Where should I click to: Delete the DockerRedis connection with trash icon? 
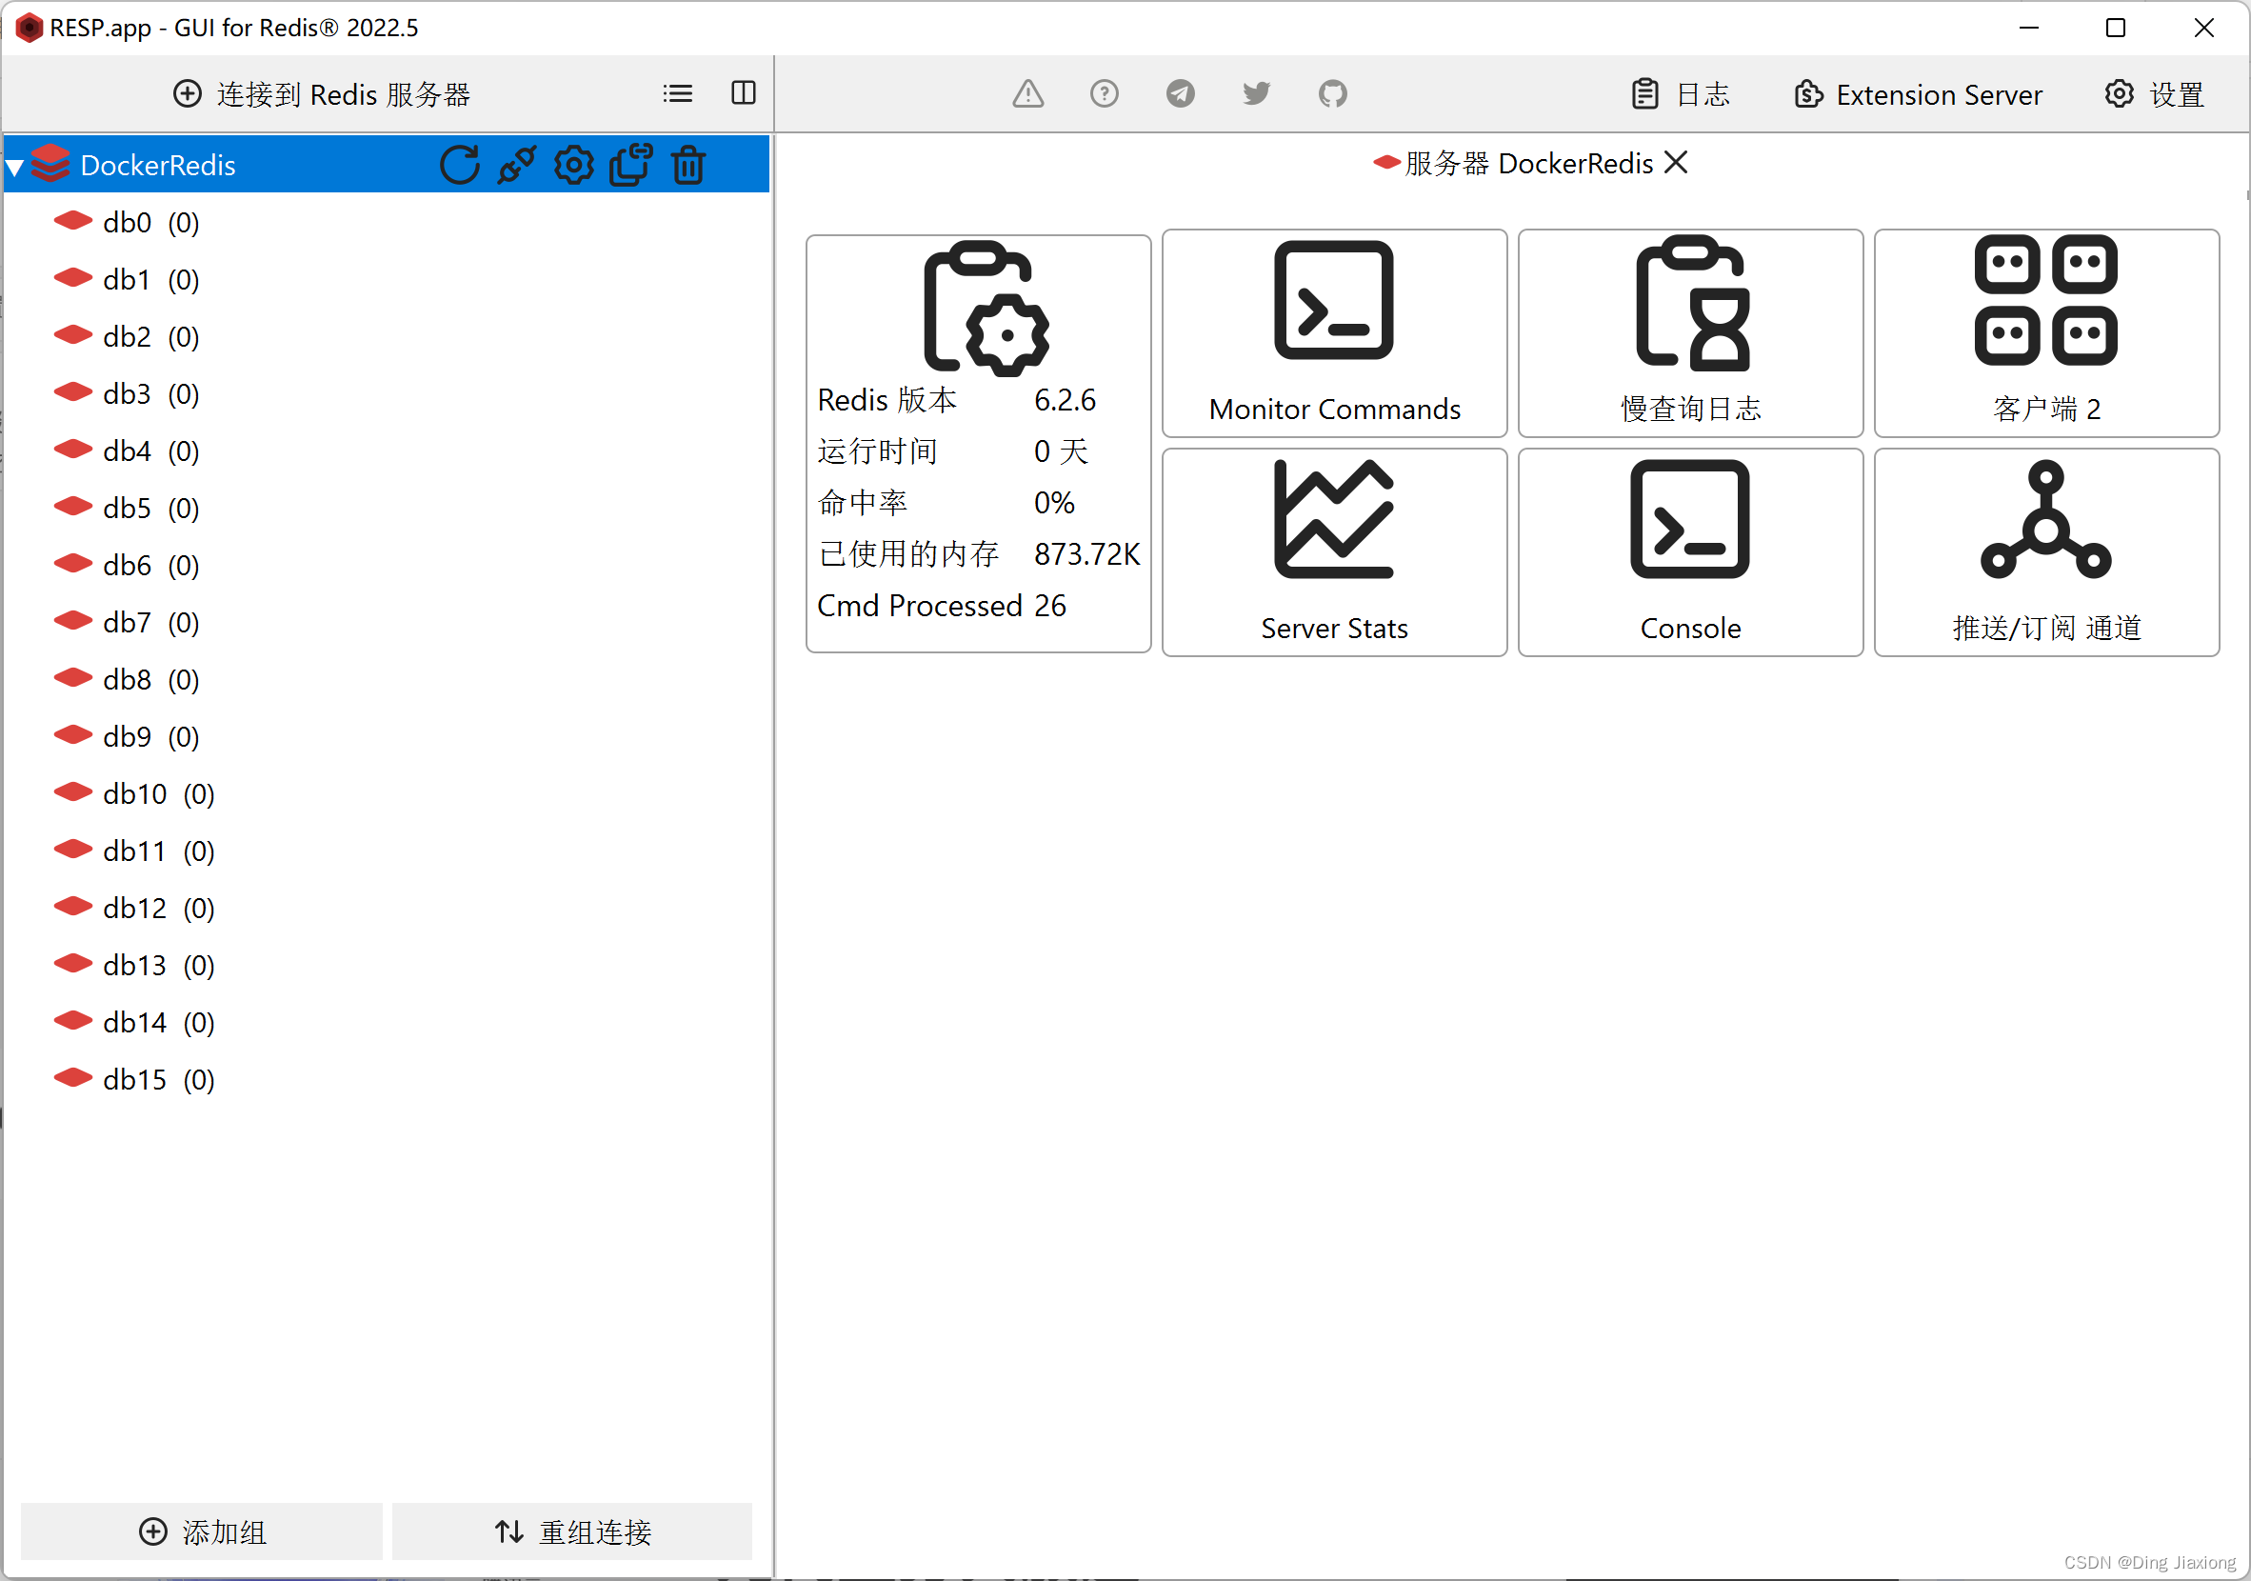[688, 165]
